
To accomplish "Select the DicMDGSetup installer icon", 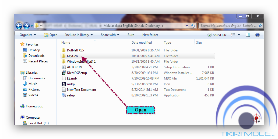I will pyautogui.click(x=64, y=73).
